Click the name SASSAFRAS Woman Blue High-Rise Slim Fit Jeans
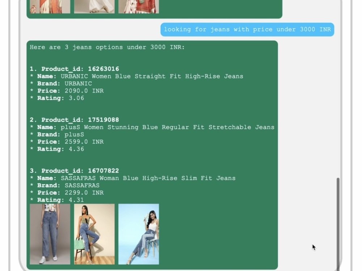 click(x=148, y=178)
